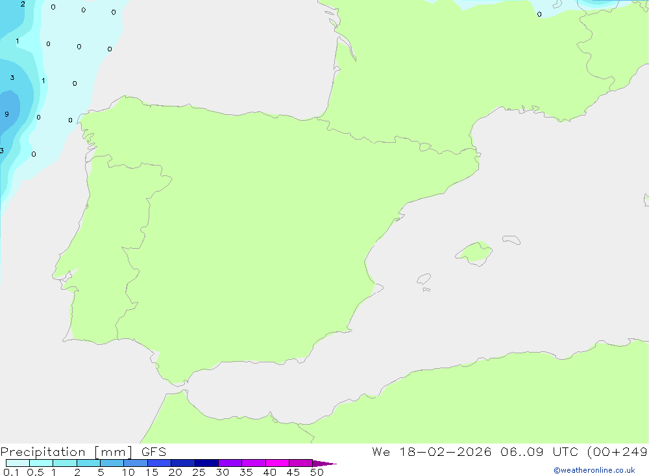Screen dimensions: 649x476
Task: Select the 2–5 mm legend color swatch
Action: 88,463
